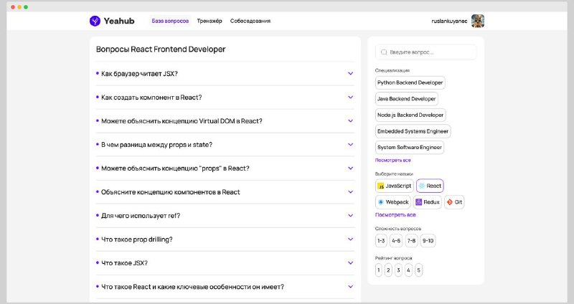Select the JavaScript skill chip
This screenshot has height=304, width=574.
tap(395, 186)
